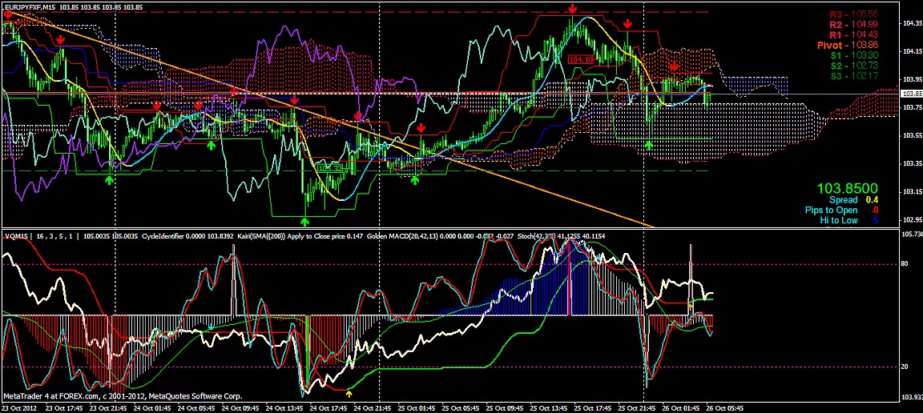Select the green 103.32 price label
923x413 pixels.
[x=330, y=168]
